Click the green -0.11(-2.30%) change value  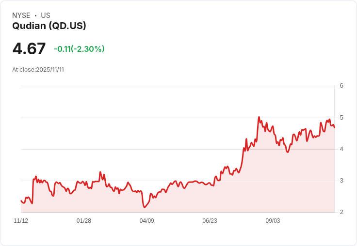pyautogui.click(x=79, y=49)
